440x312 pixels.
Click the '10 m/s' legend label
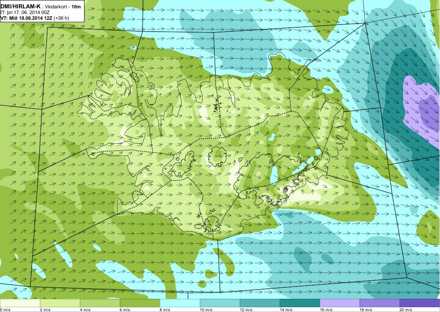(x=206, y=310)
